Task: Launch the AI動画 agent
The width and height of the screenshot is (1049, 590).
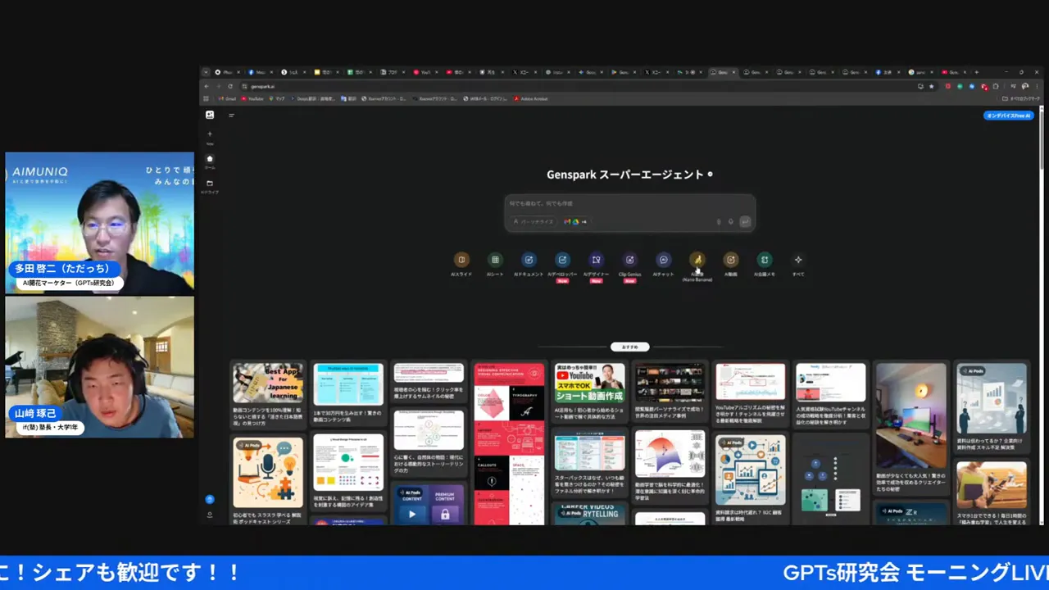Action: click(x=731, y=260)
